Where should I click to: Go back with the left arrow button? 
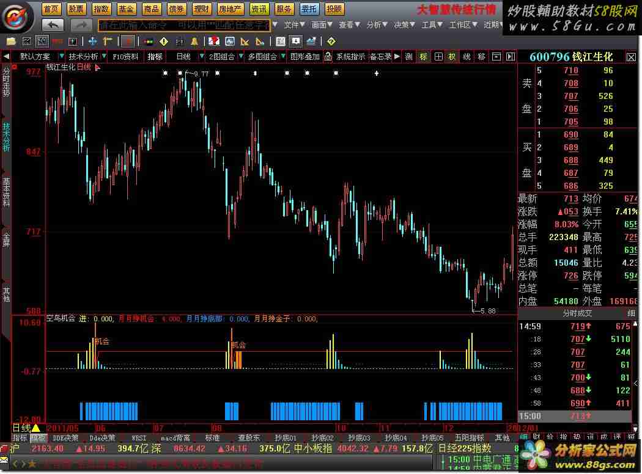pyautogui.click(x=53, y=26)
